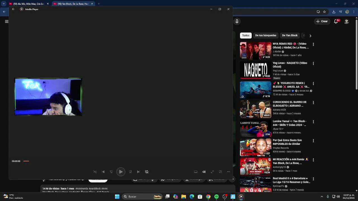Open the Windows Start menu

[117, 197]
